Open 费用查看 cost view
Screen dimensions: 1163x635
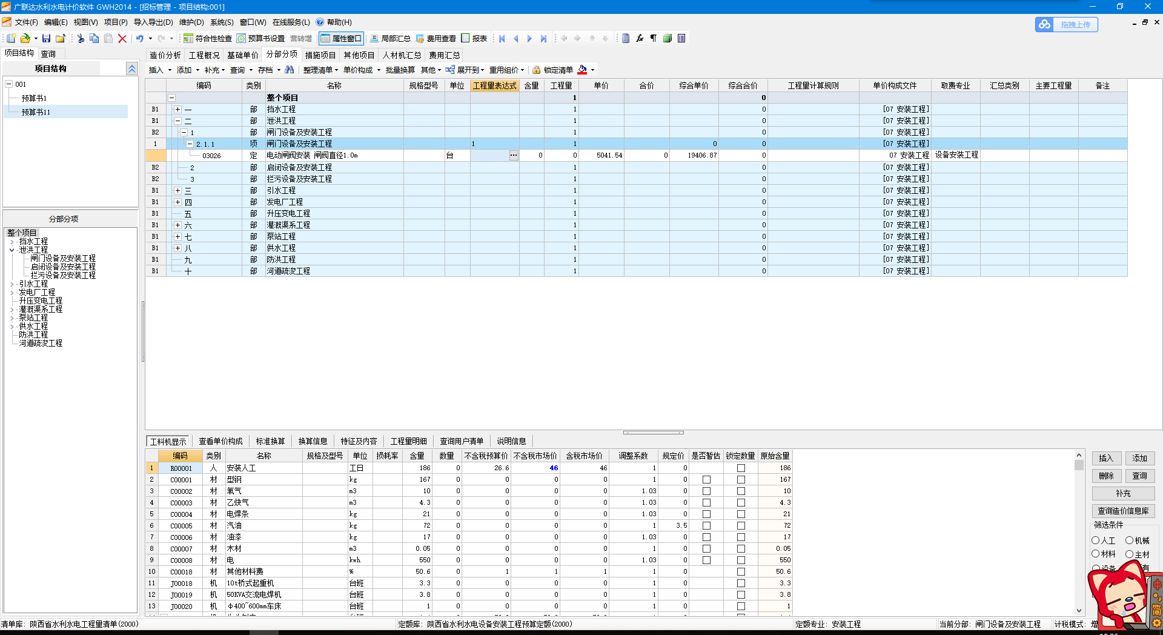pyautogui.click(x=436, y=38)
